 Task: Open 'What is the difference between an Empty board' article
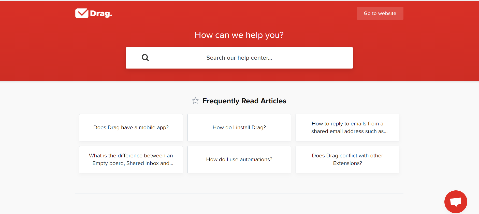click(x=131, y=160)
